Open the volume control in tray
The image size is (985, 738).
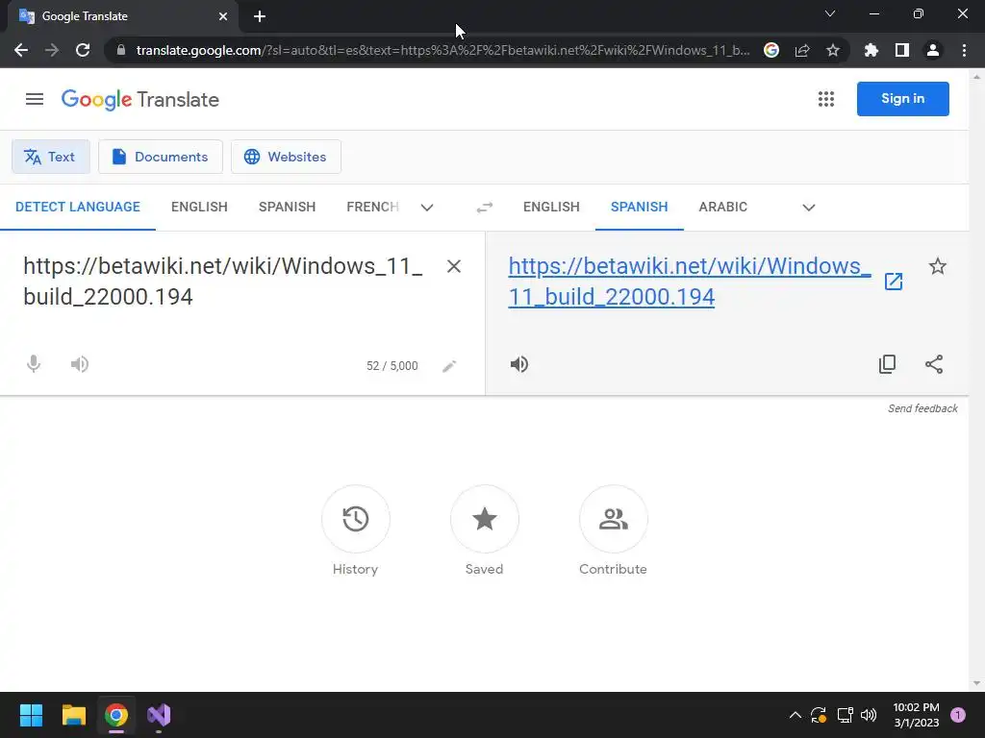pos(869,715)
